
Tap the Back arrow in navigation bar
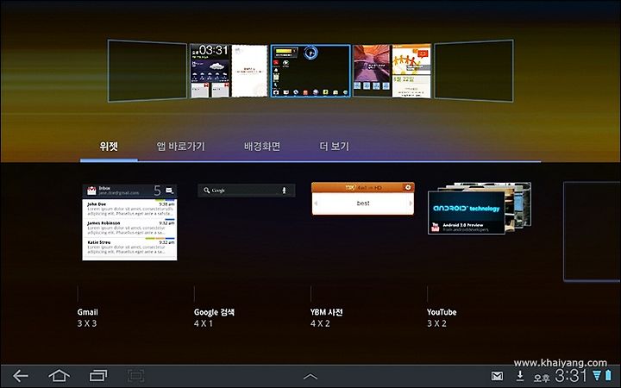click(x=21, y=376)
